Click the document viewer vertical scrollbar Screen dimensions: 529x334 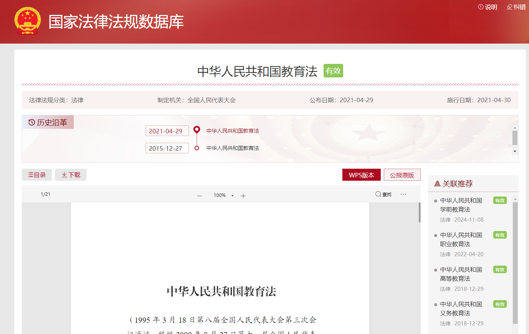pos(420,213)
